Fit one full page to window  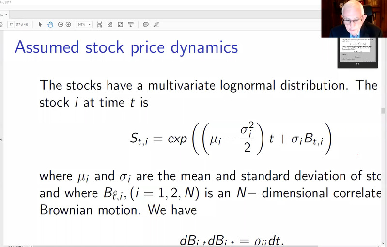tap(110, 24)
